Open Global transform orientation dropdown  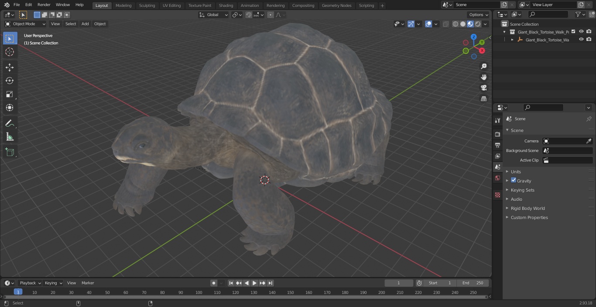(x=213, y=15)
